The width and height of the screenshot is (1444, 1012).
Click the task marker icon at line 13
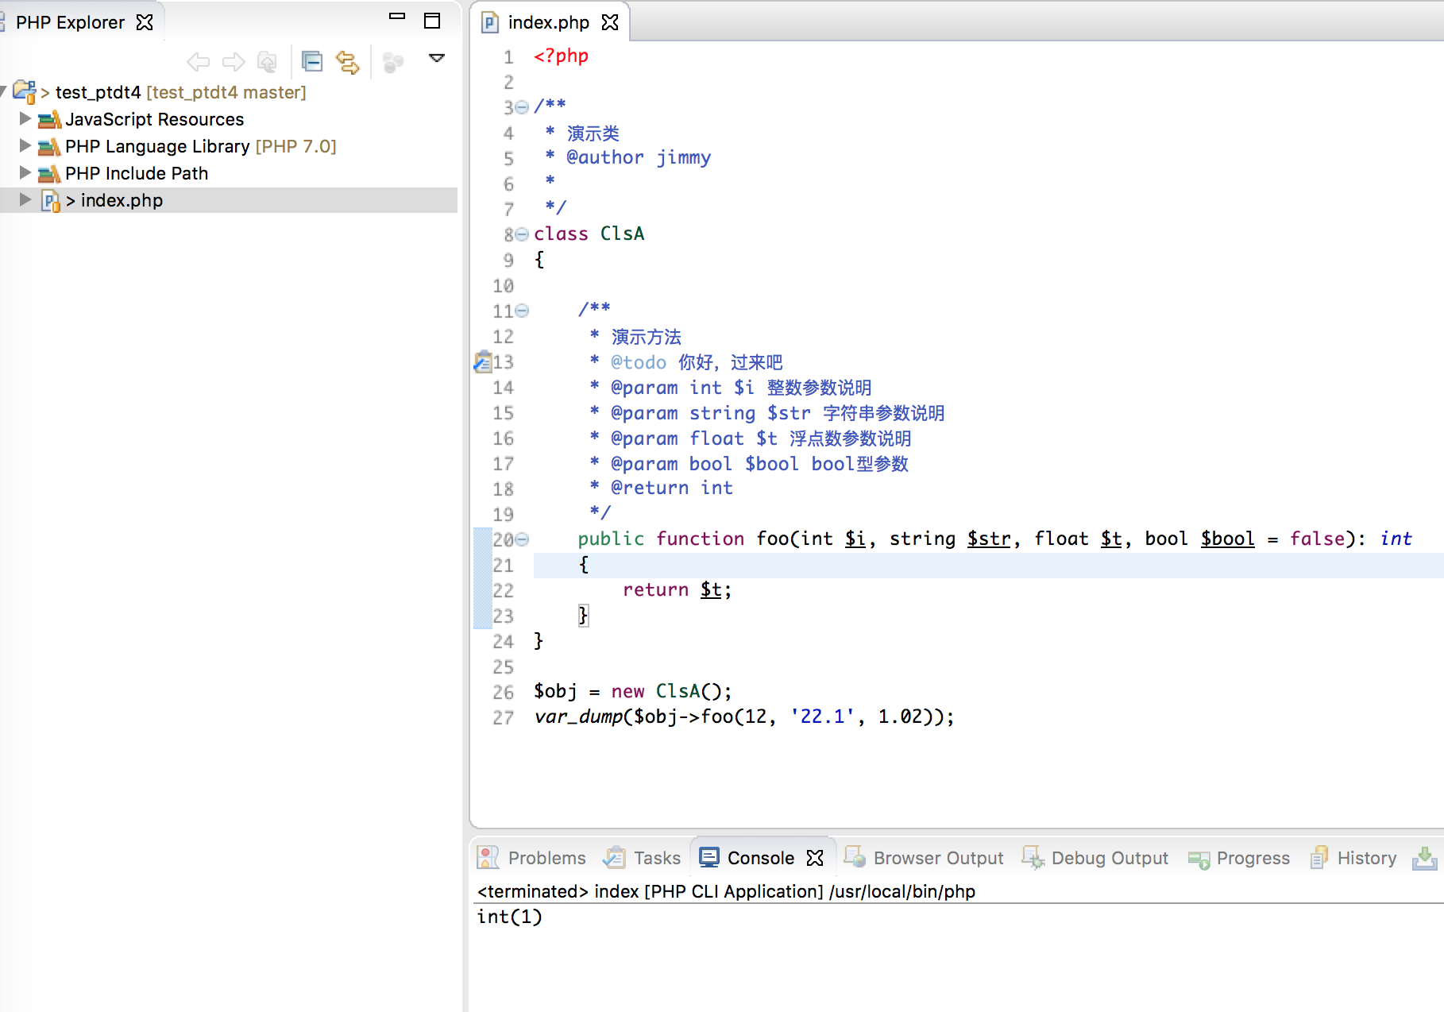coord(482,362)
